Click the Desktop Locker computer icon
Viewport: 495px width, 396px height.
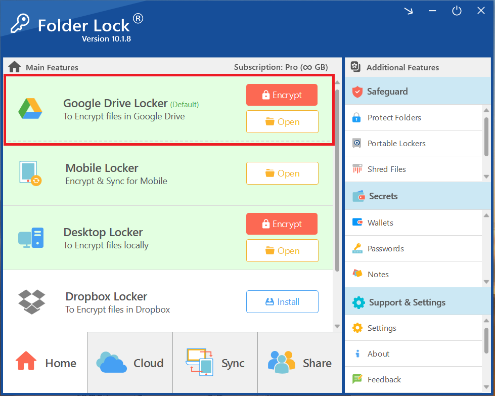[31, 238]
